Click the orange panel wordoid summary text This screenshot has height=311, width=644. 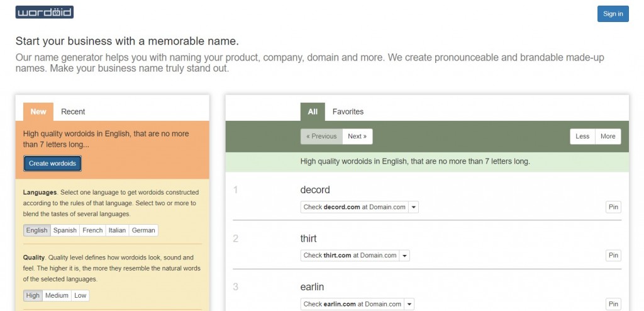pos(106,139)
